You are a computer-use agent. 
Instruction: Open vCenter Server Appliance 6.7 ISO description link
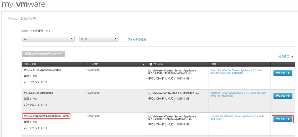click(238, 94)
